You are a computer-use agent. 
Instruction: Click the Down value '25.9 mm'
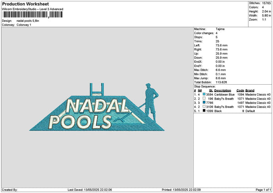point(222,58)
